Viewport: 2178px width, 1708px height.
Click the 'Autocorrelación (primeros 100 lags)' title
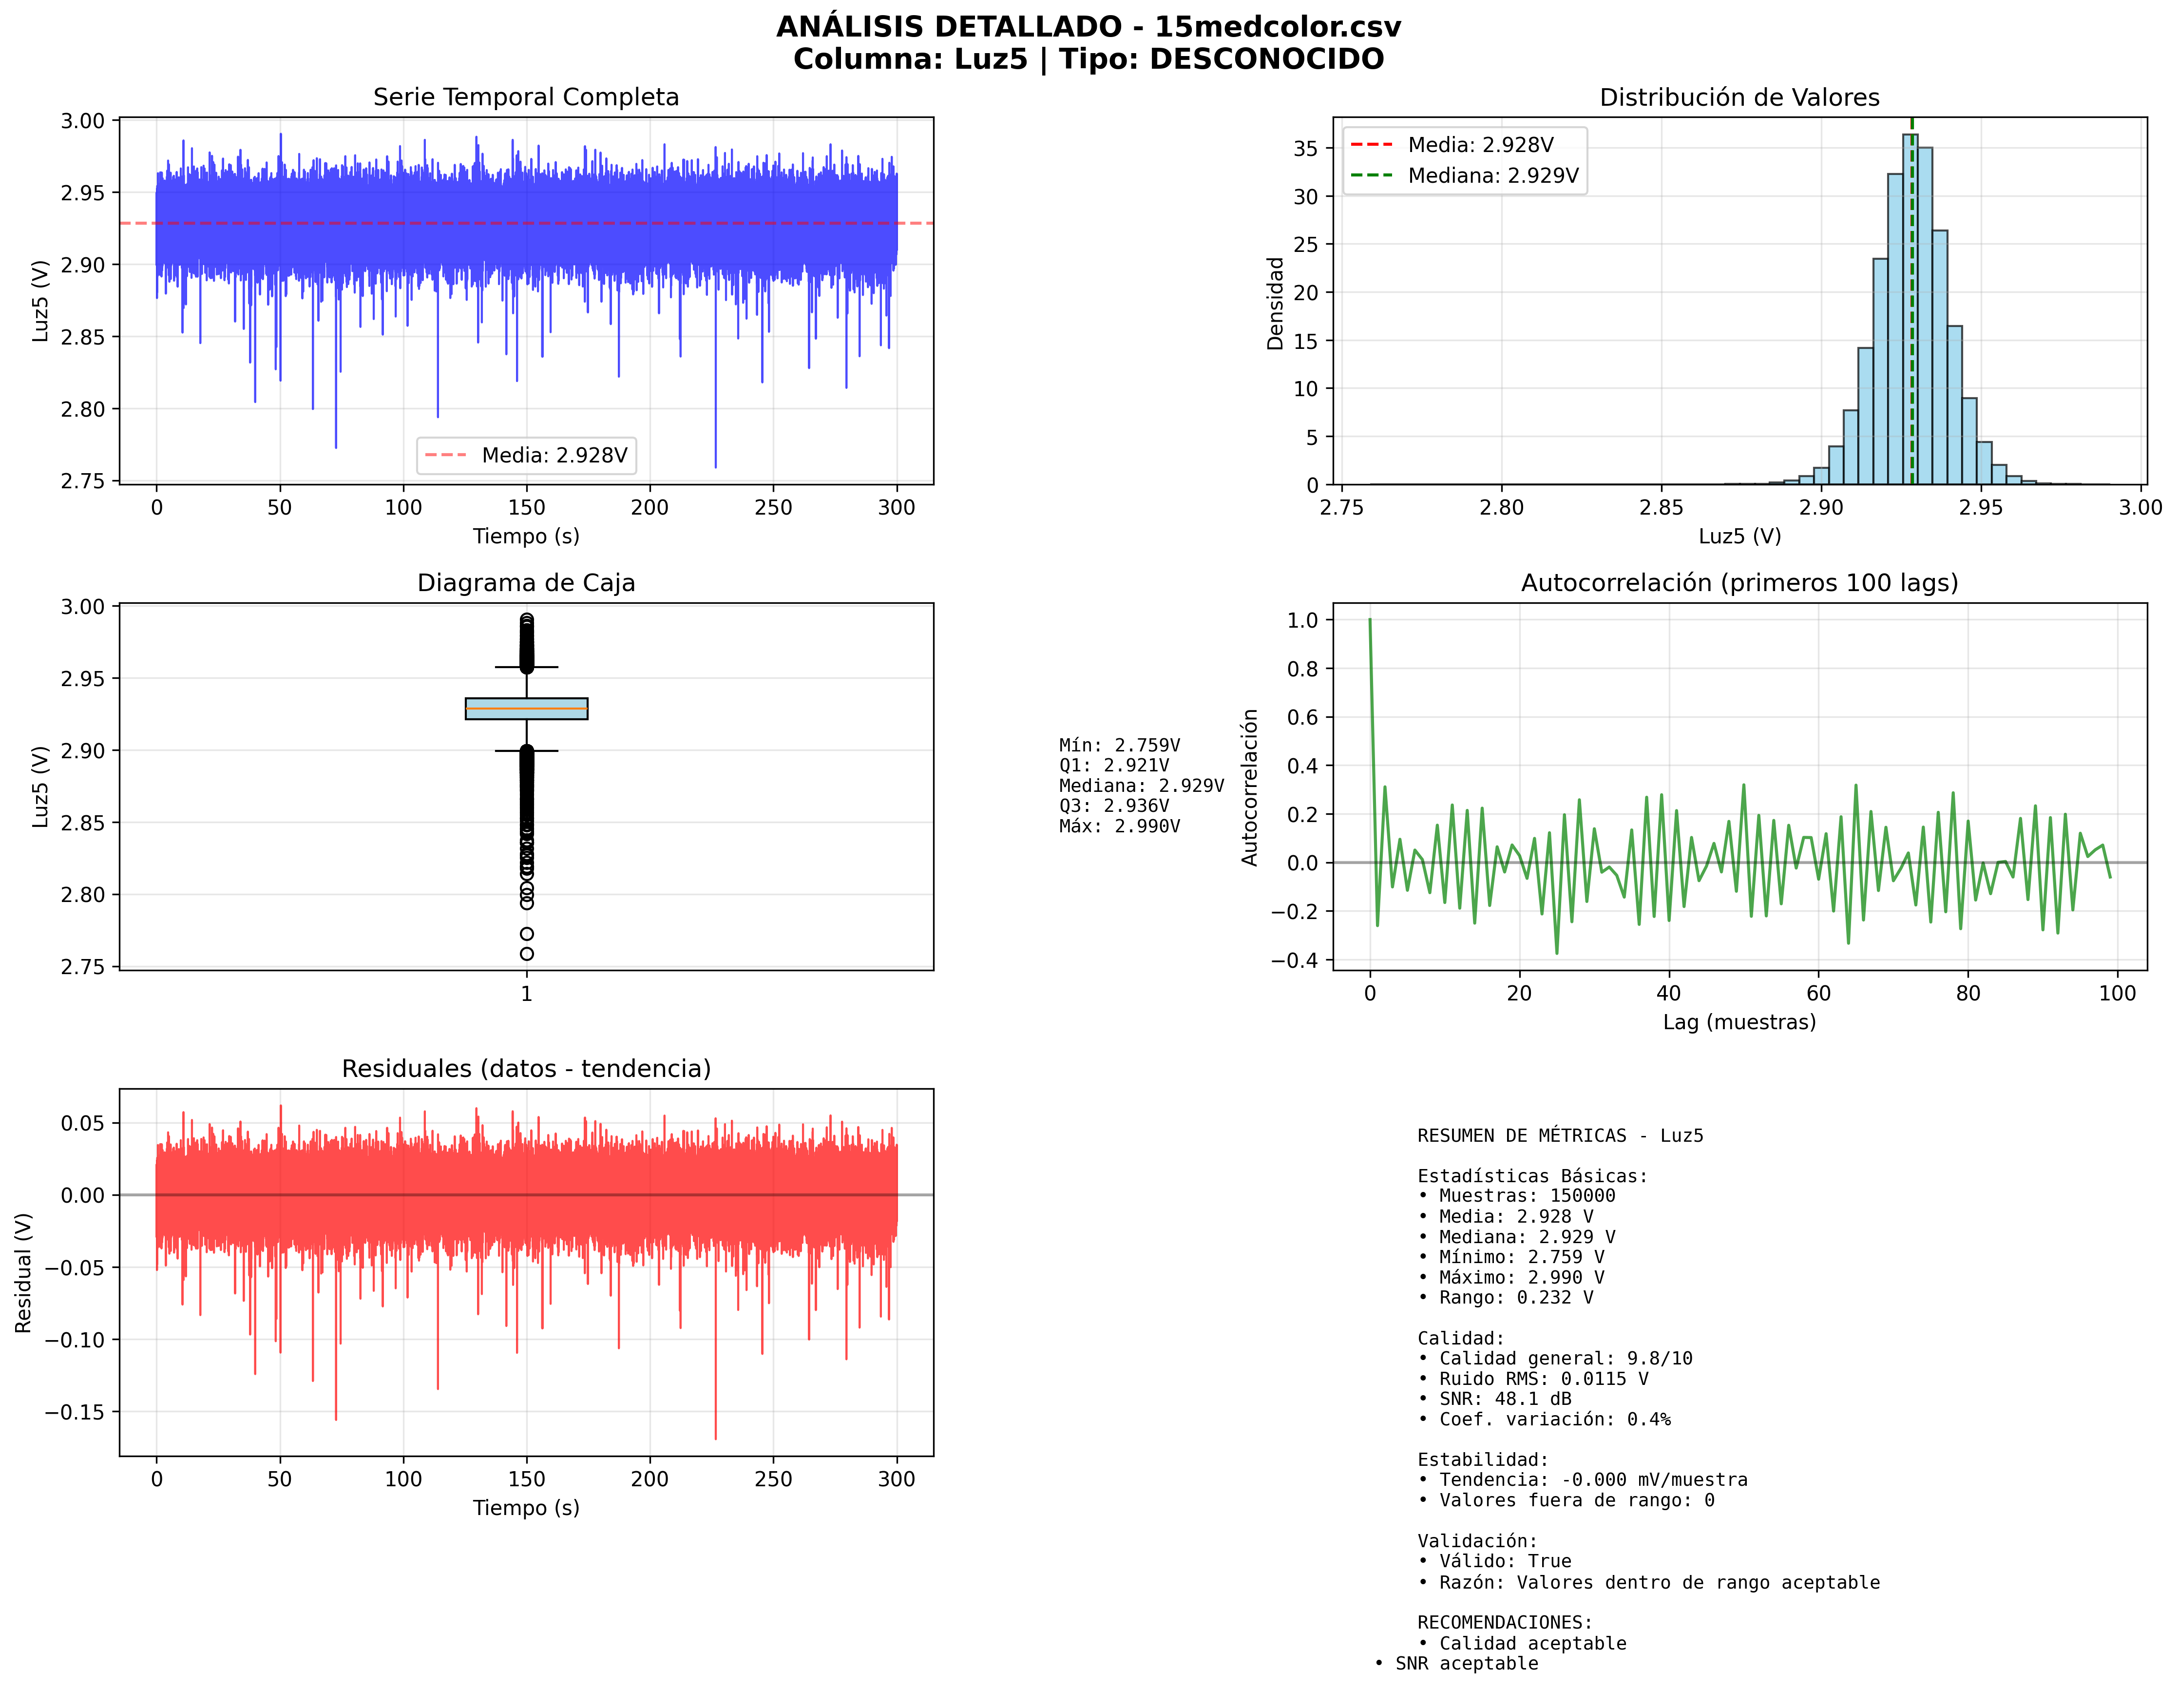coord(1739,583)
